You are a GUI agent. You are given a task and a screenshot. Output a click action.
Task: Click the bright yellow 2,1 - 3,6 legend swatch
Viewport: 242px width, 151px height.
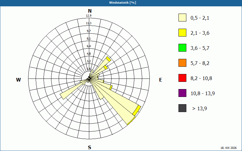[182, 33]
